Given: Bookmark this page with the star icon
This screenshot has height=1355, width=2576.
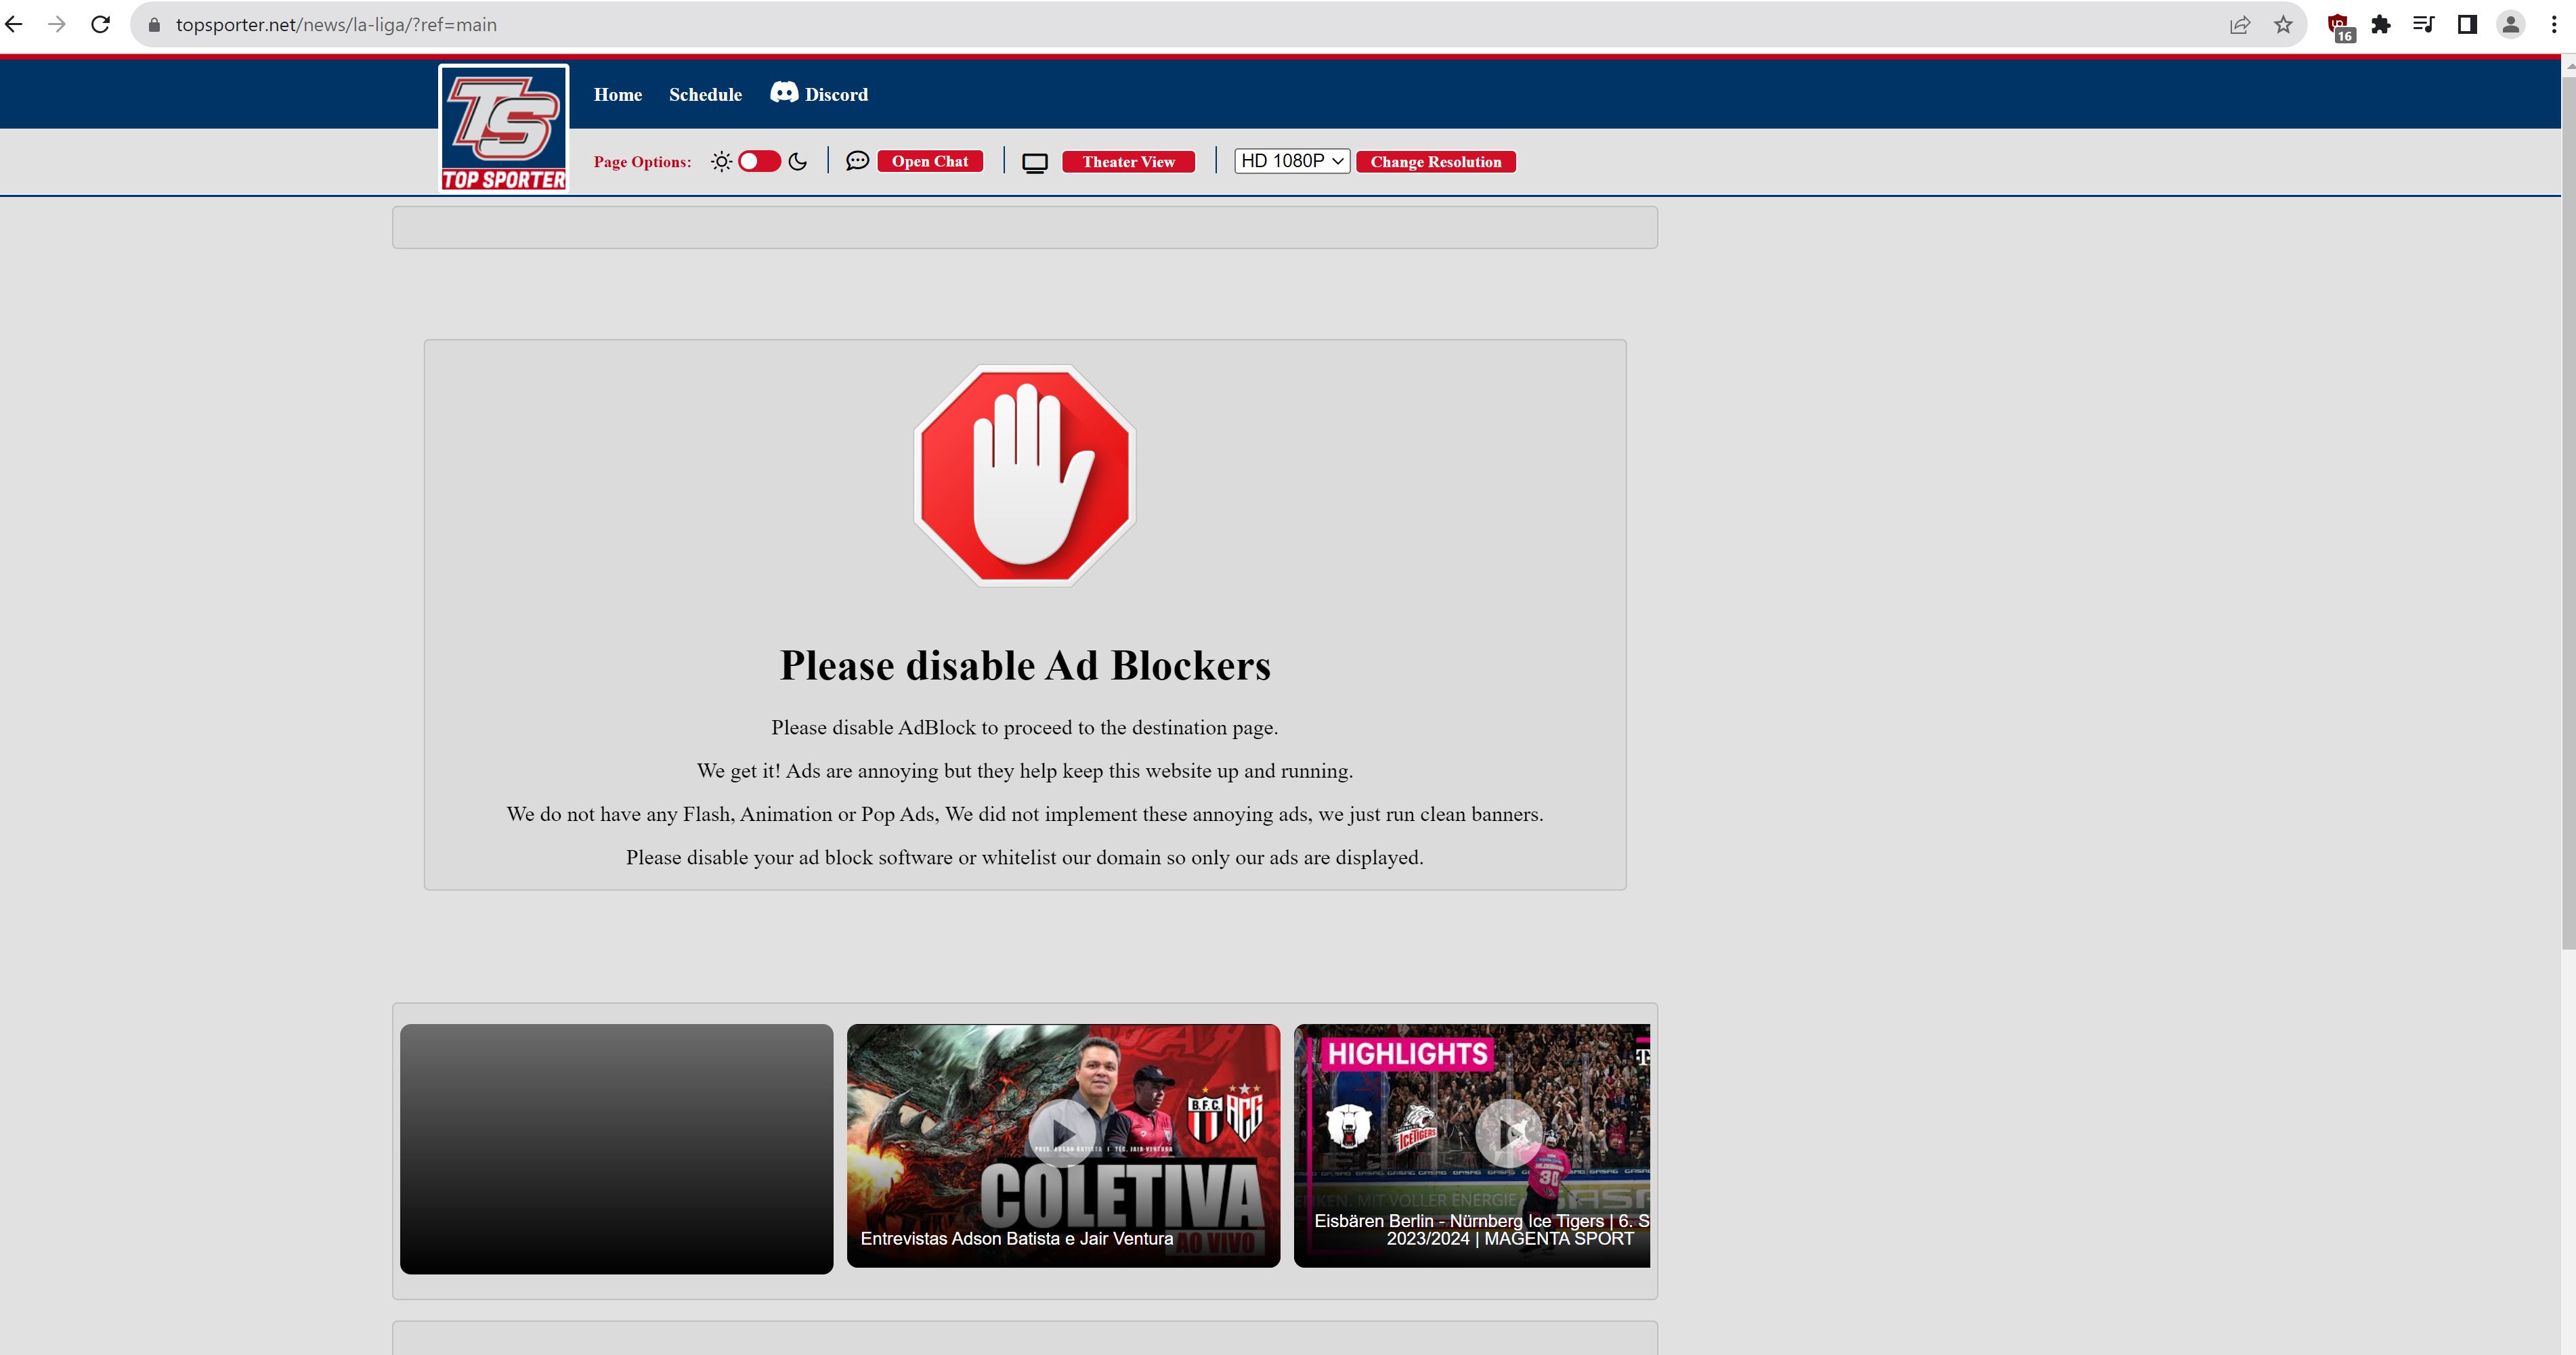Looking at the screenshot, I should [x=2283, y=25].
